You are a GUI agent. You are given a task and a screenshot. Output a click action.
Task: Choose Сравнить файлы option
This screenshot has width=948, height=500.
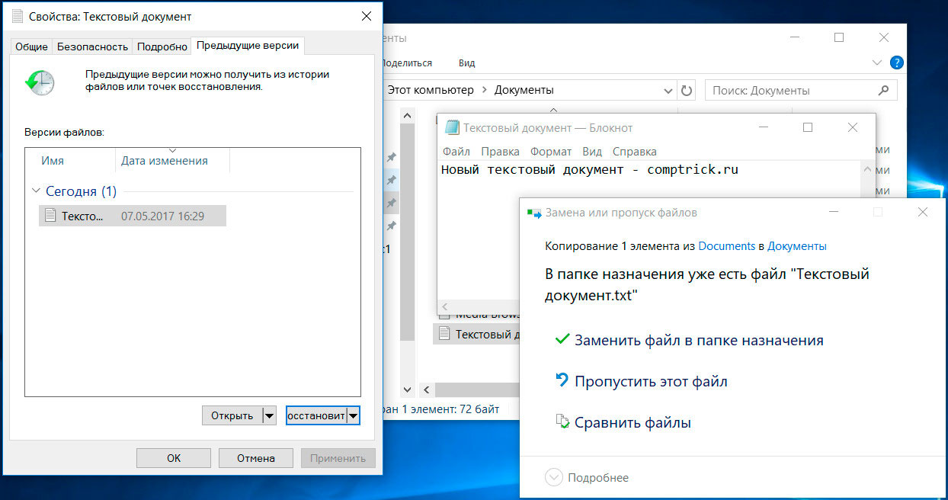pyautogui.click(x=633, y=422)
